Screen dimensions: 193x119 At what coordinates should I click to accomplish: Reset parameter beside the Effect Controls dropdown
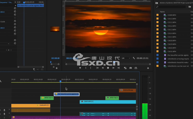coord(15,43)
